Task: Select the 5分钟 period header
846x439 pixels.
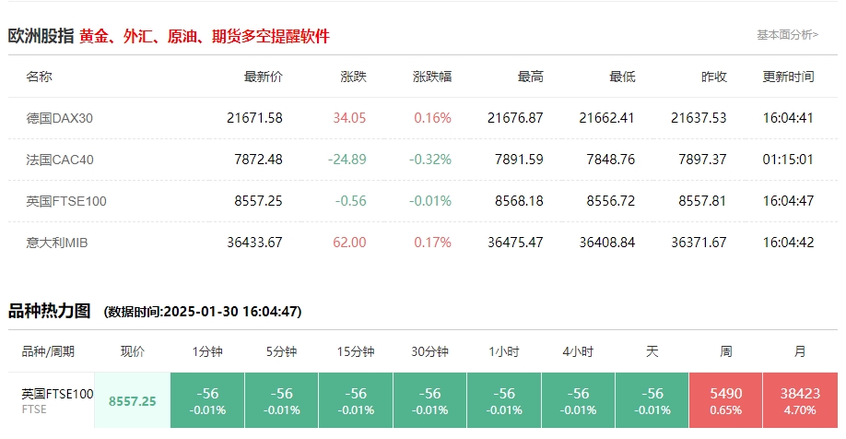Action: 281,352
